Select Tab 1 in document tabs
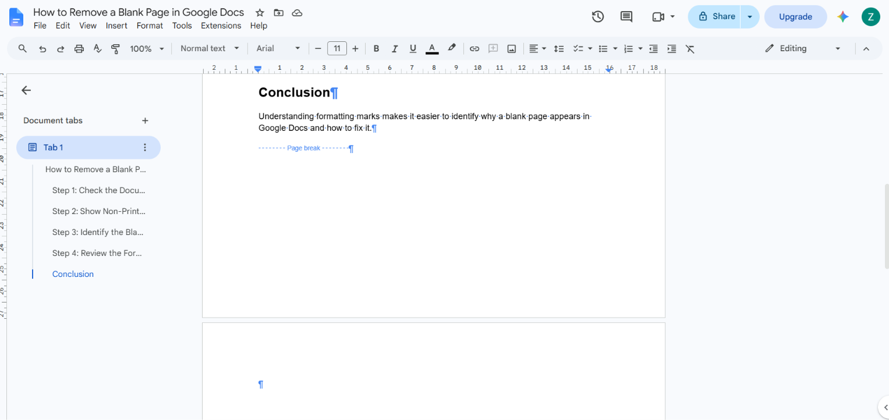Screen dimensions: 889x420 [88, 148]
